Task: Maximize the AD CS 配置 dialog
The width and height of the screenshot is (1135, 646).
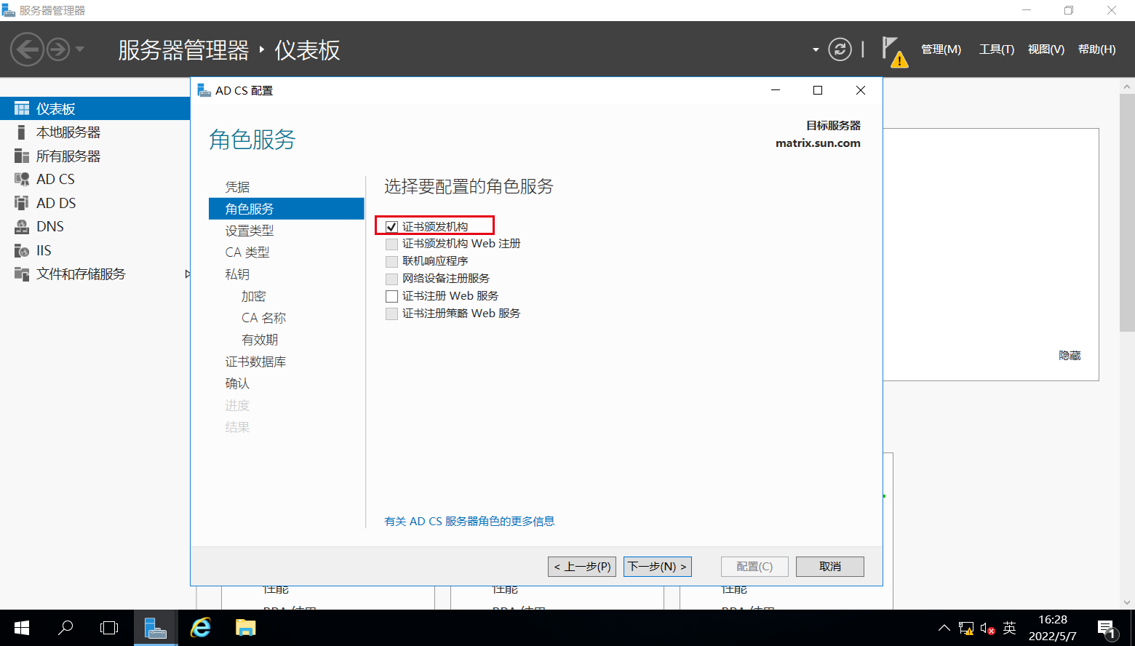Action: [818, 90]
